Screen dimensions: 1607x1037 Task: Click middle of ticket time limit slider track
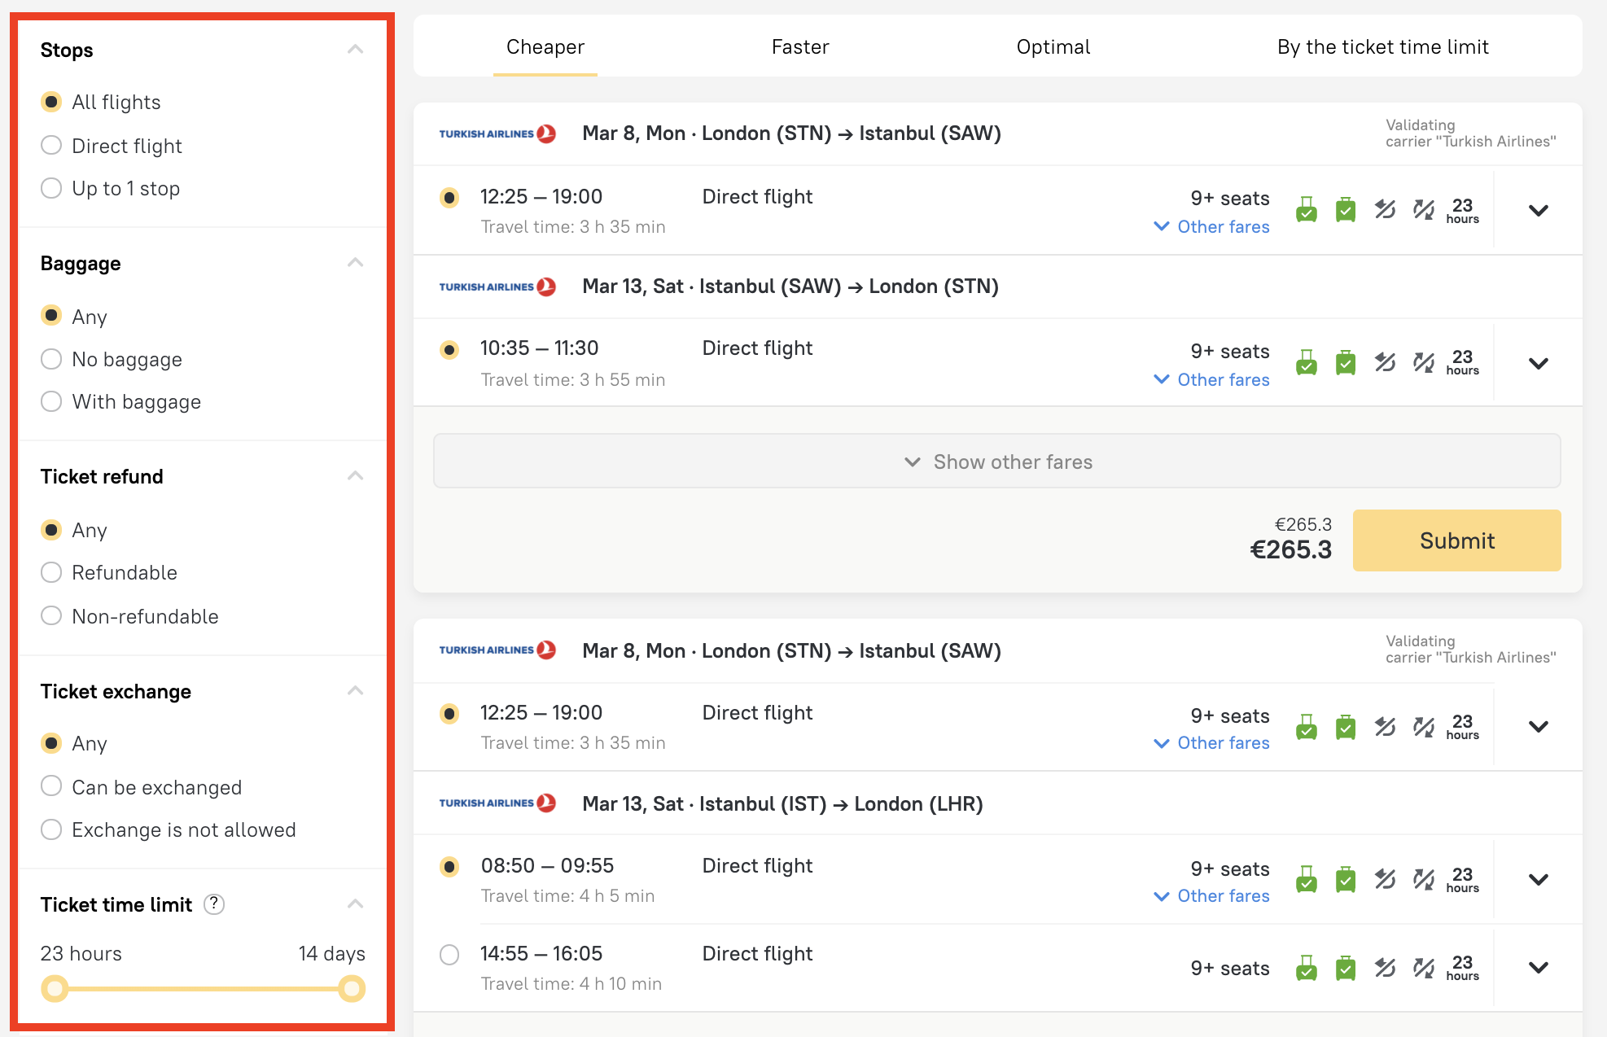tap(204, 989)
